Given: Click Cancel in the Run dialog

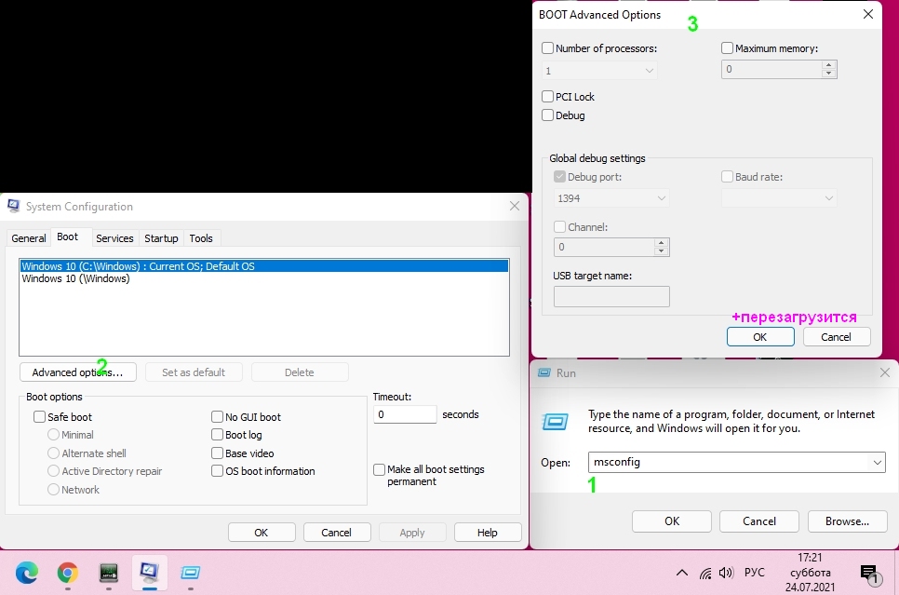Looking at the screenshot, I should 759,521.
